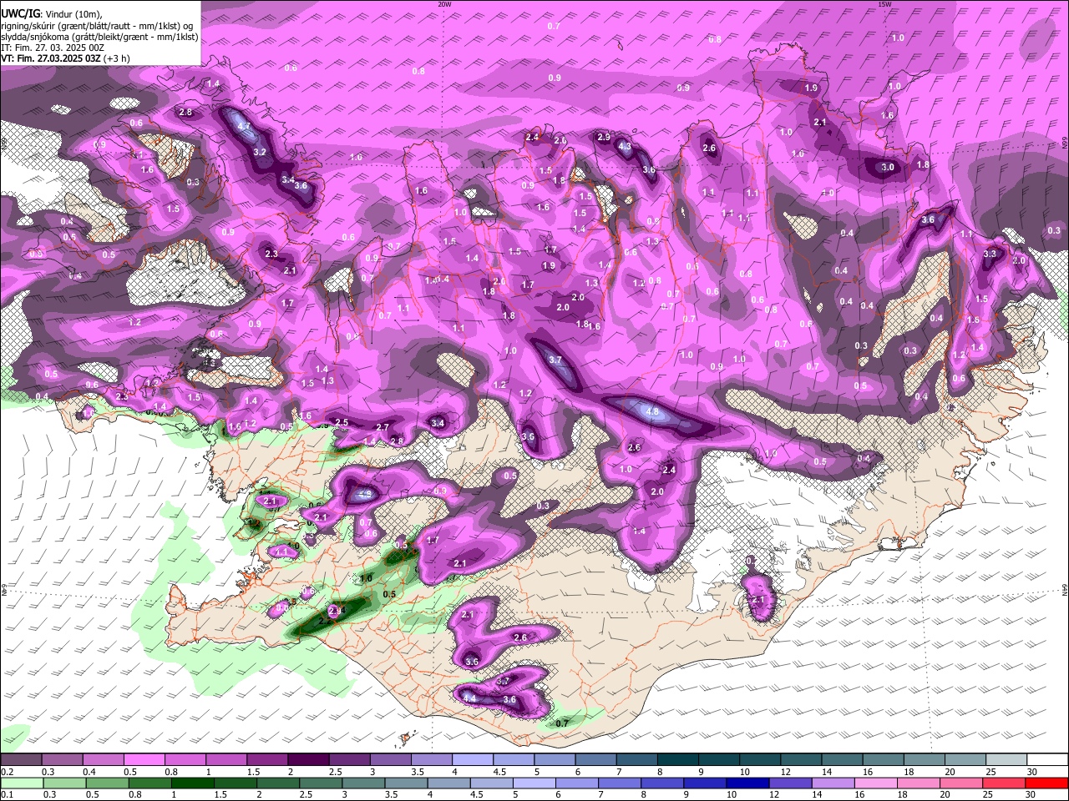This screenshot has height=801, width=1069.
Task: Select the white 30 swatch in snow scale
Action: [1048, 760]
